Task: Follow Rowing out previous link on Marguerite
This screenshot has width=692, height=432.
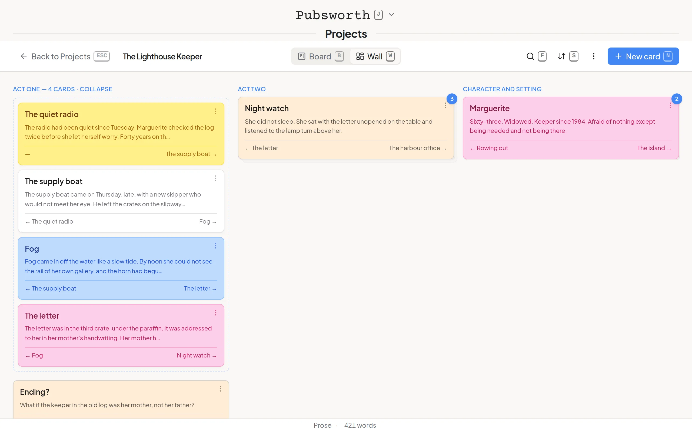Action: tap(489, 148)
